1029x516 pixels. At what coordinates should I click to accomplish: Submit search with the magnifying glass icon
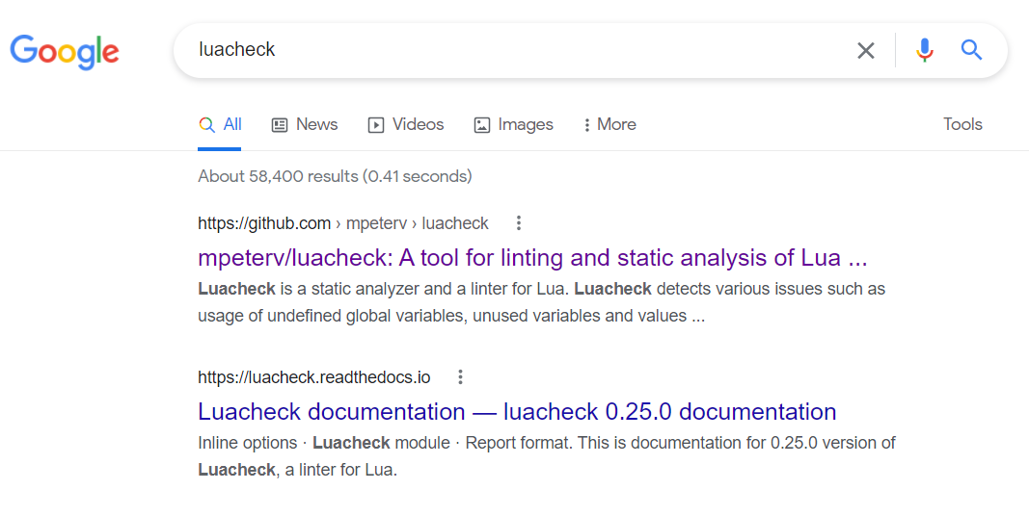tap(971, 50)
